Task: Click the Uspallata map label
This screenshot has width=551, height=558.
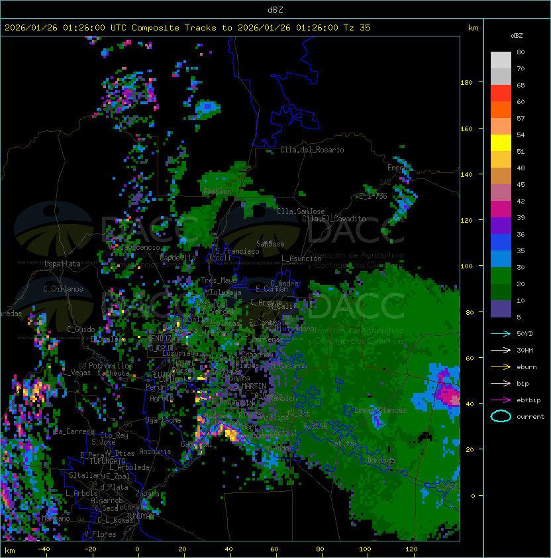Action: 62,264
